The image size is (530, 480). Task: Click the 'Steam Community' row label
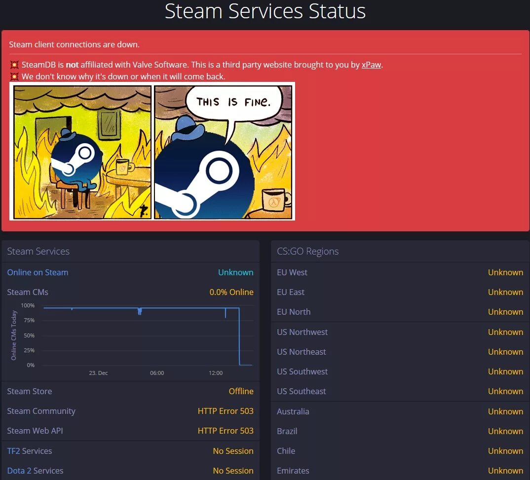[41, 411]
